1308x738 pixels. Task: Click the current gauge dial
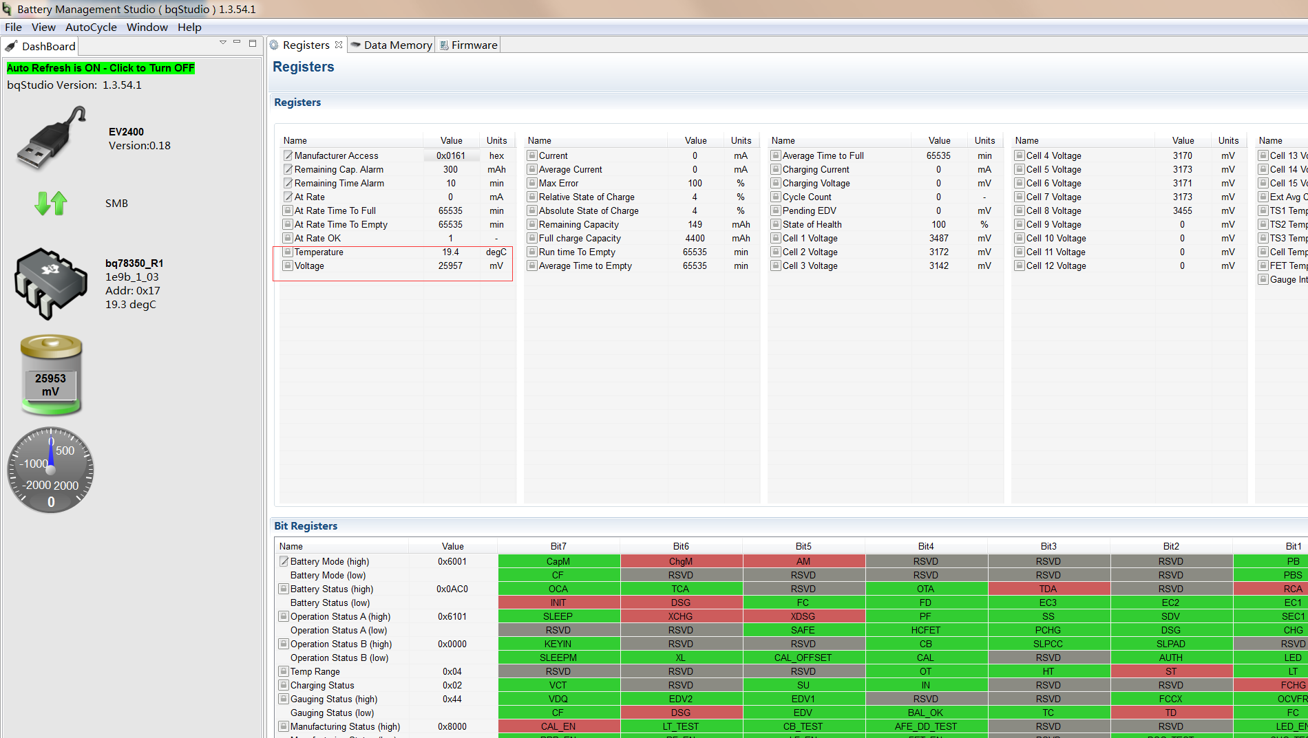click(50, 470)
